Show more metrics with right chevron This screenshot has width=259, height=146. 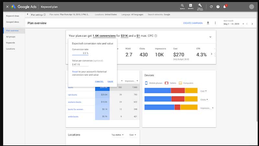click(211, 54)
